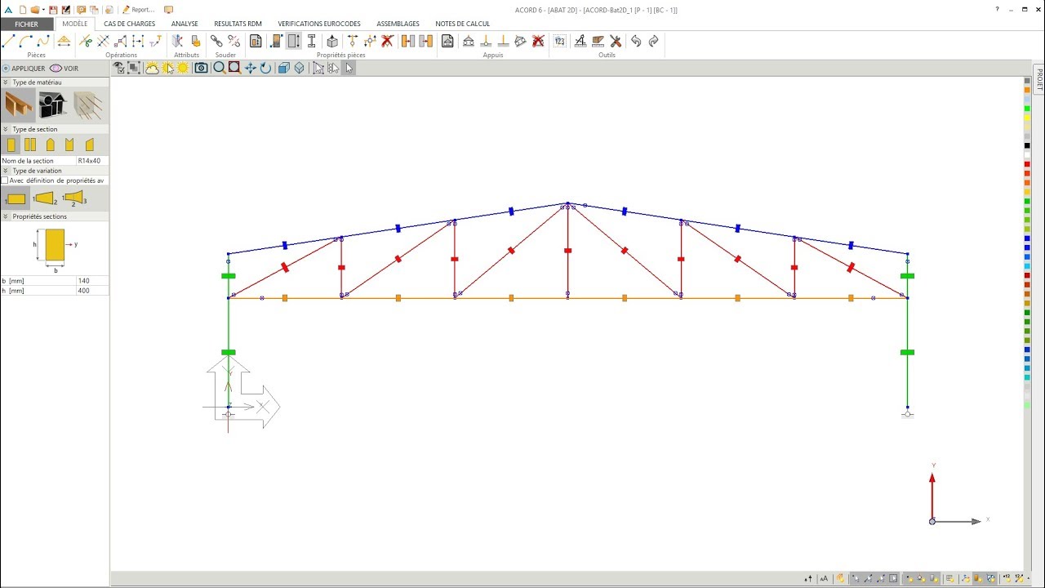This screenshot has height=588, width=1045.
Task: Edit the section name field R14x40
Action: click(x=92, y=161)
